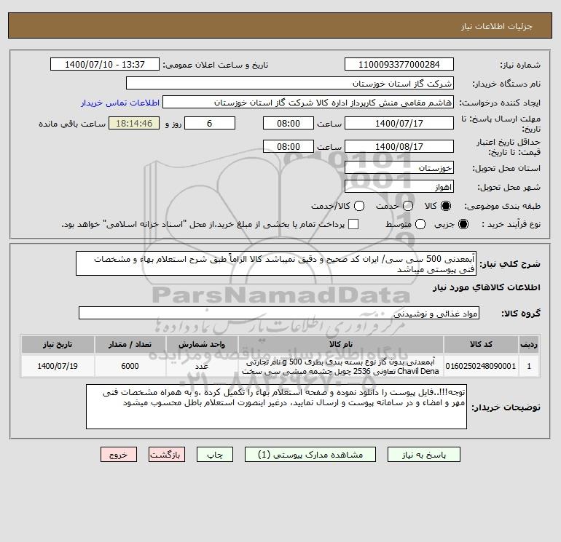This screenshot has height=542, width=561.
Task: Click the validity hour field 08:00 beside 1400/08/17
Action: click(289, 146)
